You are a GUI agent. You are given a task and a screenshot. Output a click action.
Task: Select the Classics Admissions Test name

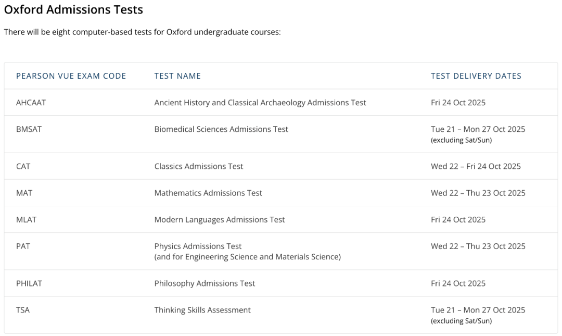[x=199, y=166]
